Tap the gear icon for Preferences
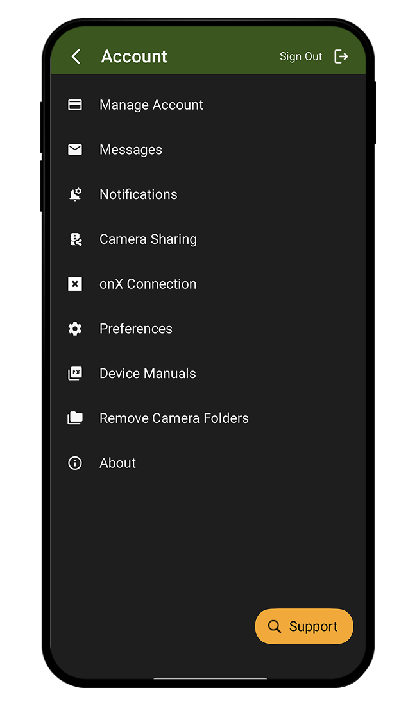The image size is (417, 706). tap(75, 329)
